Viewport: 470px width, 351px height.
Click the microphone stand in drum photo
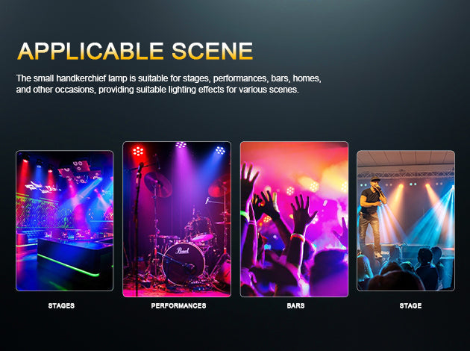click(137, 228)
